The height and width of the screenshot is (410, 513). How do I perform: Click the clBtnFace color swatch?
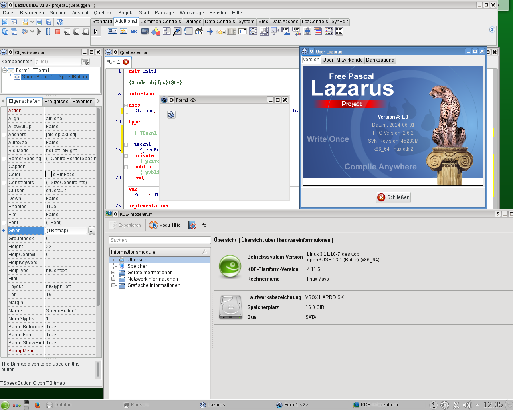(x=48, y=174)
